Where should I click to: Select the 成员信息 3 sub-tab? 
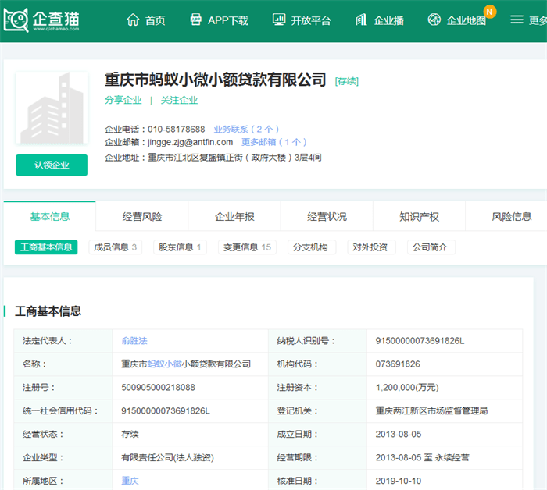point(115,247)
